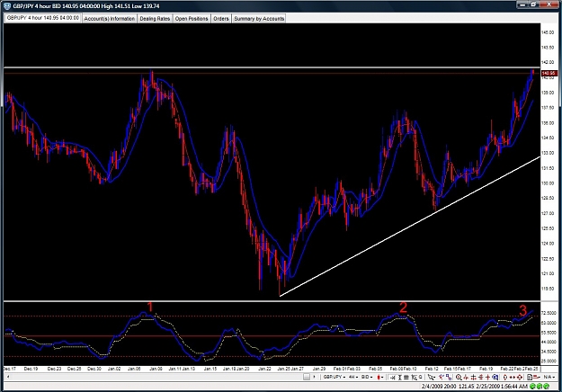Click the status bar date 2/4/2009 20:00
The height and width of the screenshot is (392, 562).
[439, 387]
